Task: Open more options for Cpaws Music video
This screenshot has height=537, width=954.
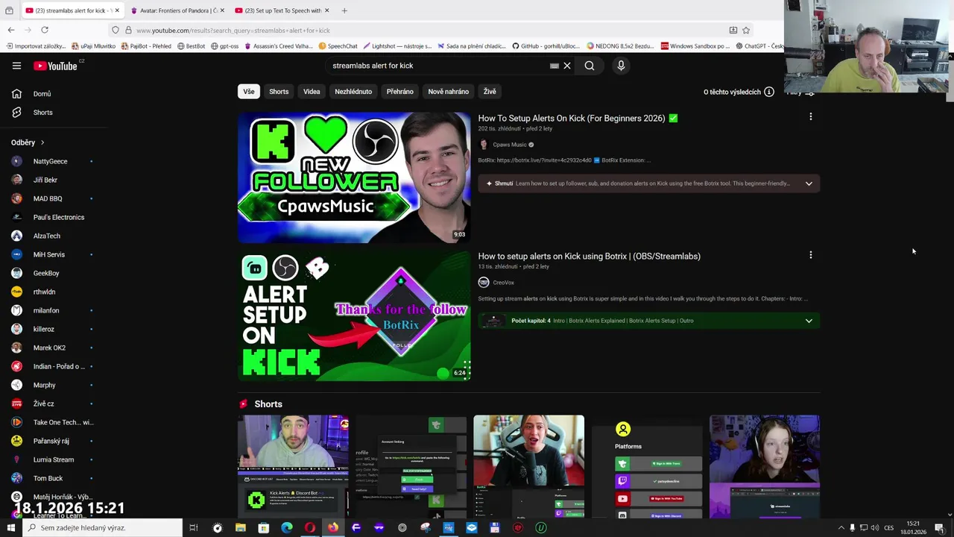Action: [811, 116]
